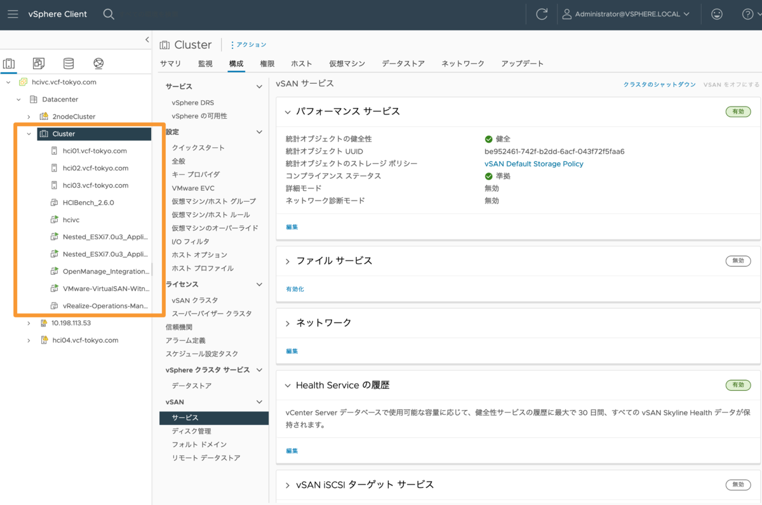This screenshot has width=762, height=505.
Task: Collapse the hcivc.vcf-tokyo.com tree node
Action: tap(8, 82)
